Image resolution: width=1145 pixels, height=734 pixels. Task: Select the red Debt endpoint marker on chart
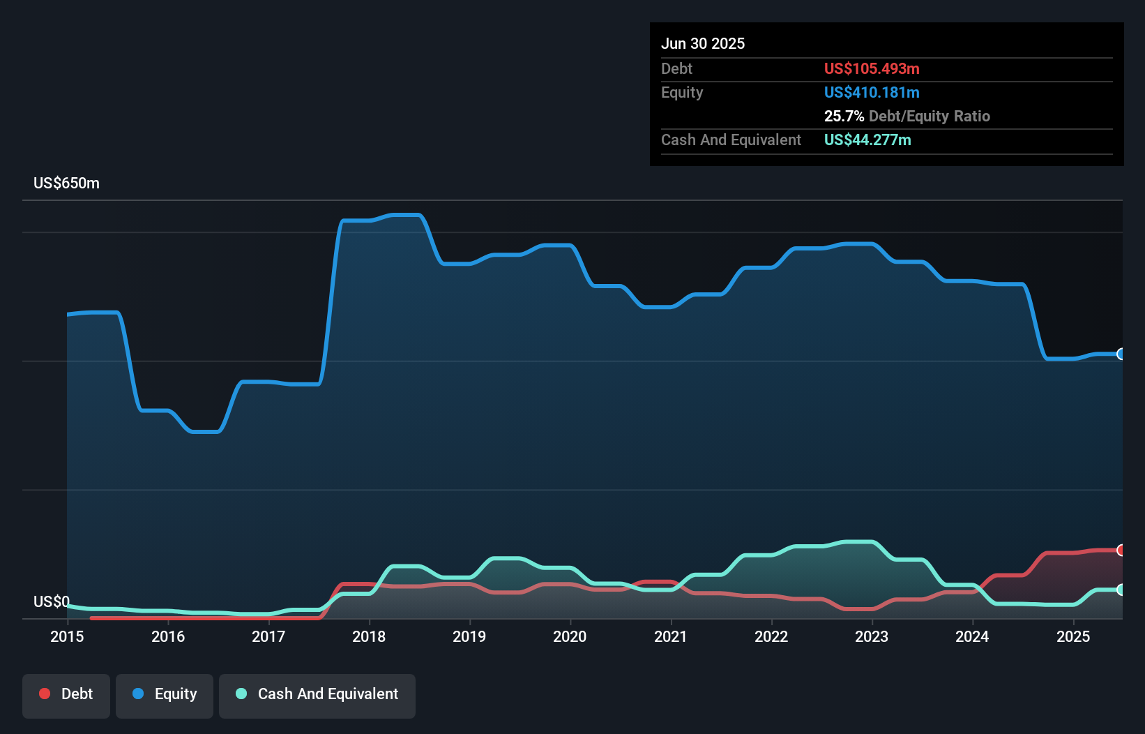pos(1121,550)
